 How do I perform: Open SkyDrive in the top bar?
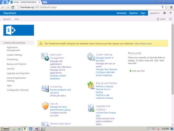[133, 13]
